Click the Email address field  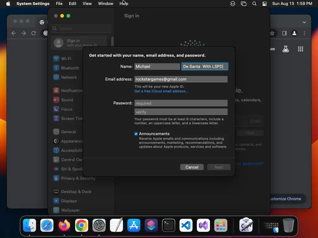(181, 79)
